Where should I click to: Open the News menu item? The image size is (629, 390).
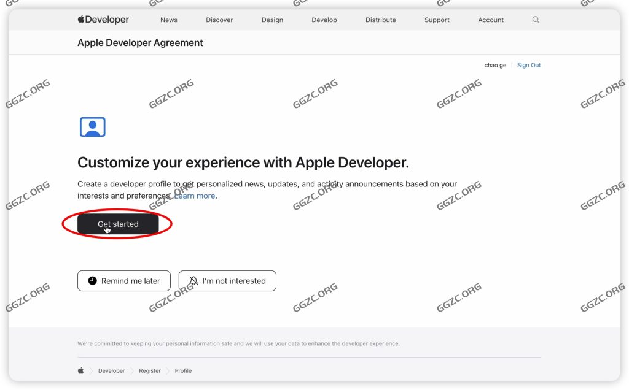pos(168,19)
